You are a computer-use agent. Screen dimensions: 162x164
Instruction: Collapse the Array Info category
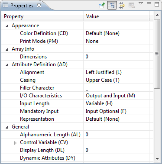[x=7, y=49]
